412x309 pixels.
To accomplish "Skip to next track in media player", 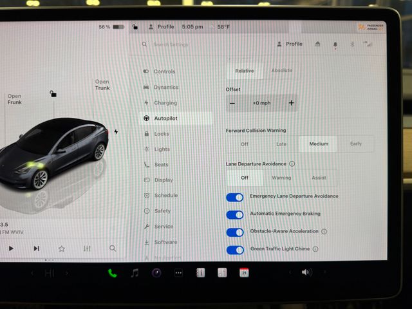I will [37, 248].
